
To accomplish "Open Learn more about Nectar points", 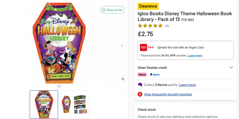I will pos(187,85).
